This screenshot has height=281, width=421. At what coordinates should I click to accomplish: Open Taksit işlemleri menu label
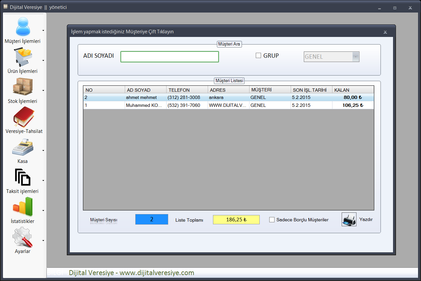coord(23,191)
